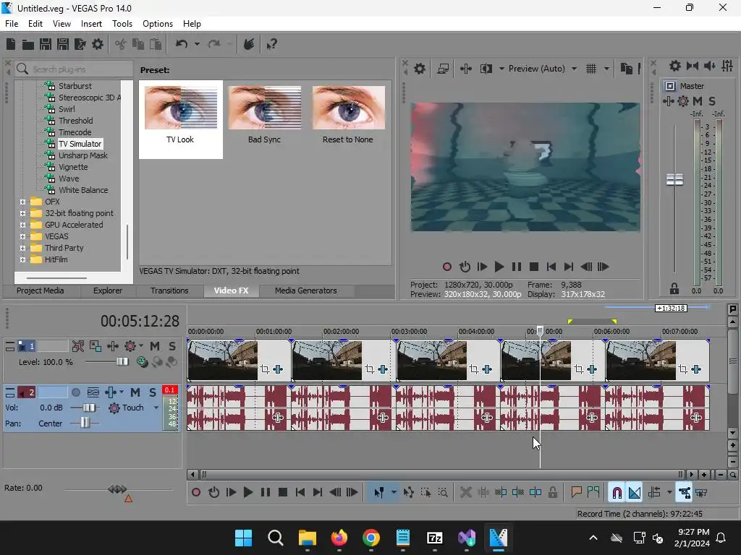741x555 pixels.
Task: Toggle the Master fader lock icon
Action: (x=674, y=288)
